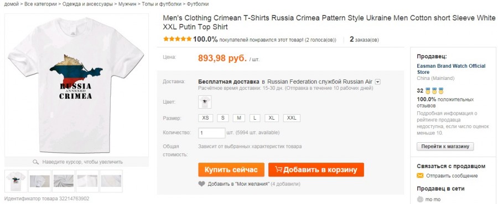Click the heart wishlist icon
This screenshot has height=204, width=498.
201,184
